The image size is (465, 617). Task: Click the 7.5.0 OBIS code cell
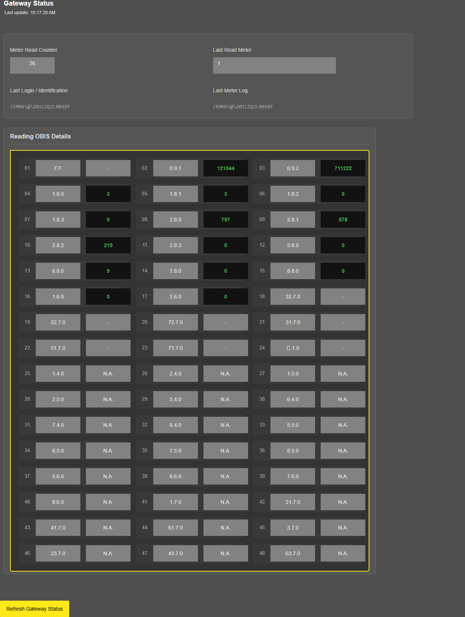click(x=176, y=451)
